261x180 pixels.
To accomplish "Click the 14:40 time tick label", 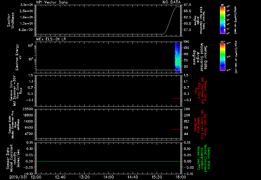I will [x=133, y=177].
